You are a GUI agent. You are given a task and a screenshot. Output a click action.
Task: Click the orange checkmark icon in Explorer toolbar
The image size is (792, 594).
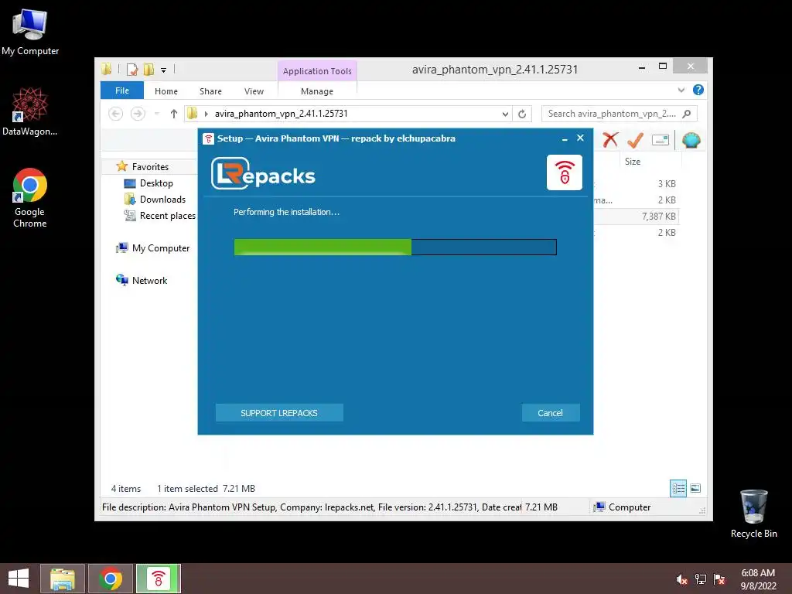point(635,140)
